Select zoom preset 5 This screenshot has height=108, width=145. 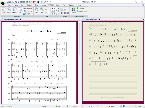pyautogui.click(x=57, y=11)
